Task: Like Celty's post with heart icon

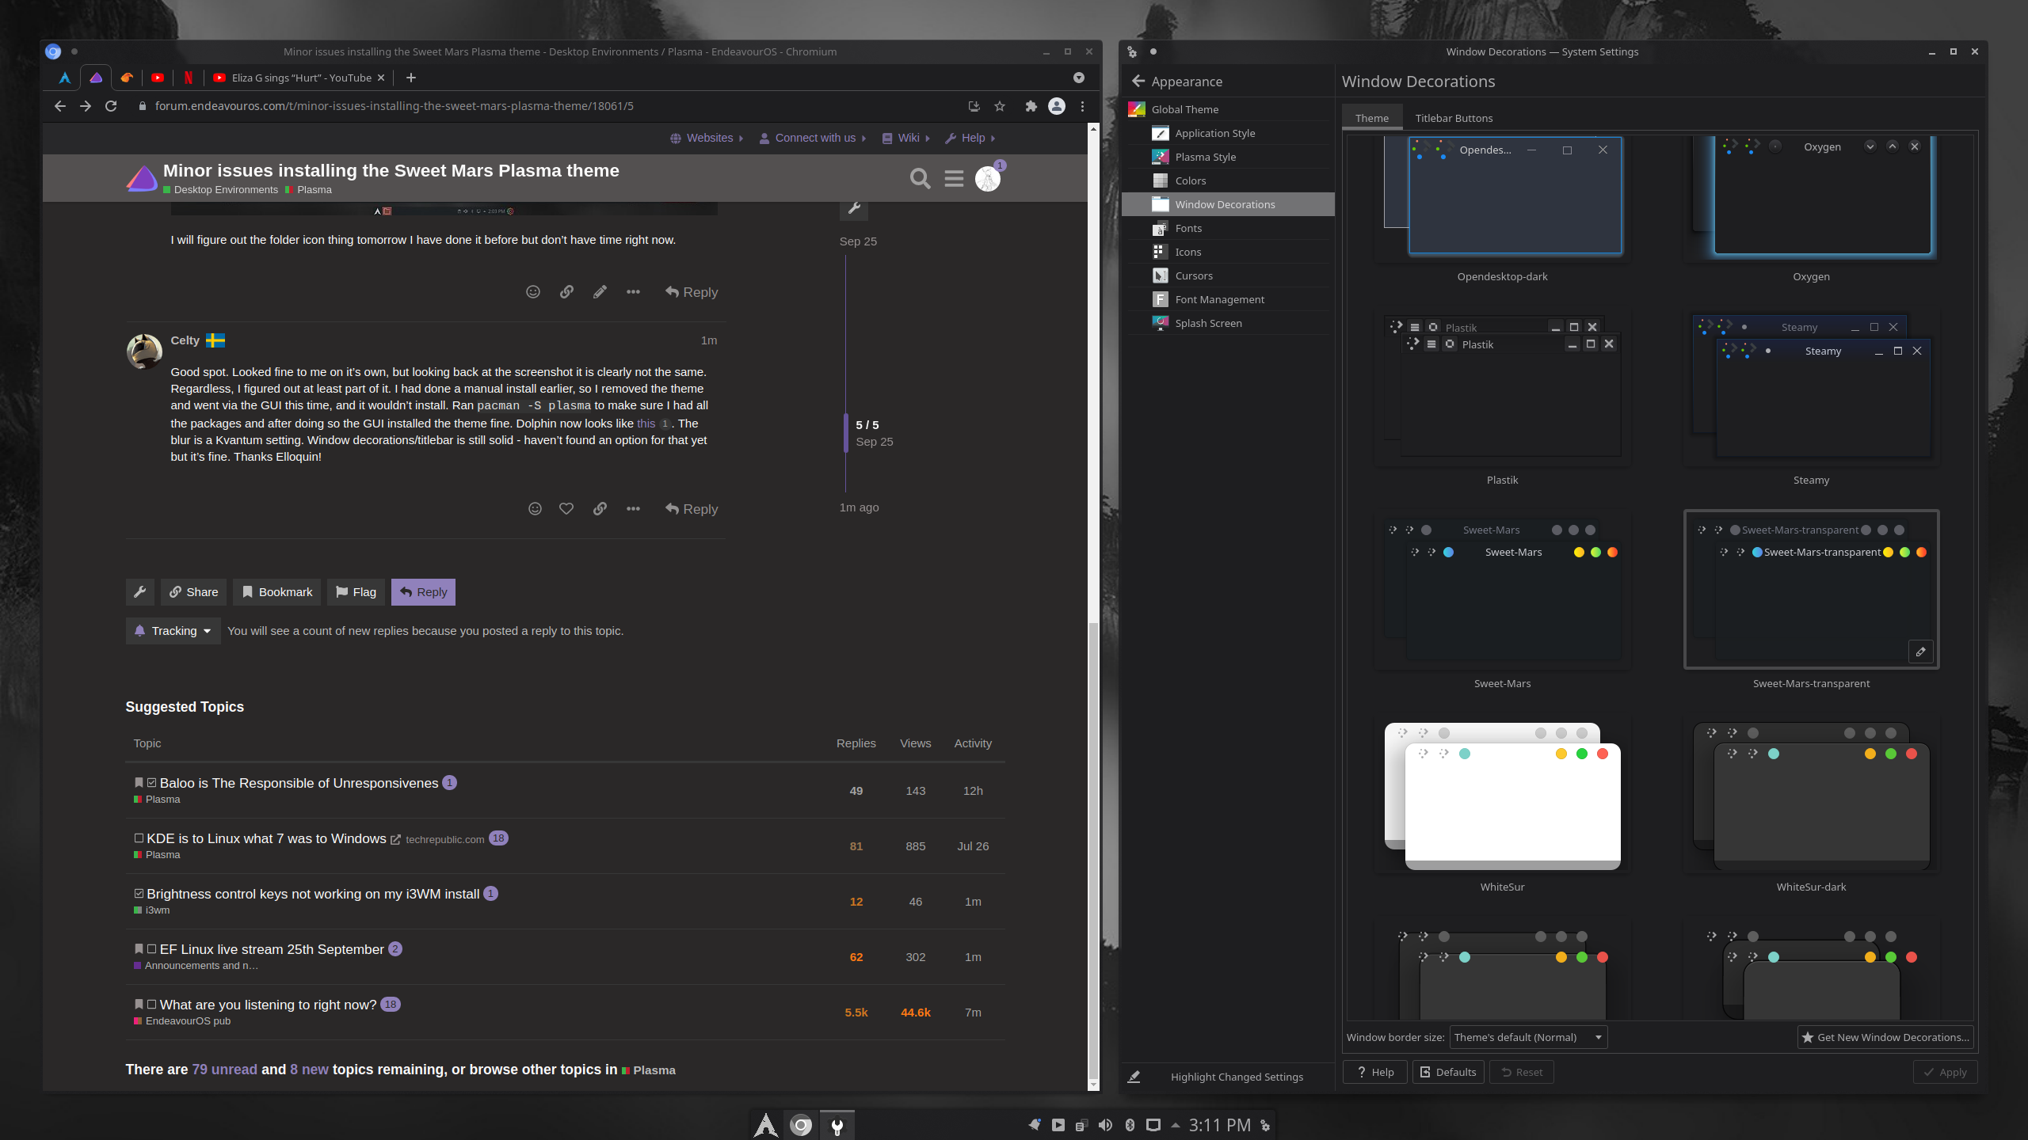Action: tap(566, 509)
